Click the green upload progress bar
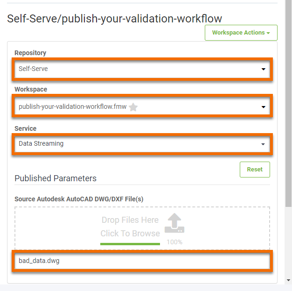Screen dimensions: 292x291 pyautogui.click(x=130, y=243)
